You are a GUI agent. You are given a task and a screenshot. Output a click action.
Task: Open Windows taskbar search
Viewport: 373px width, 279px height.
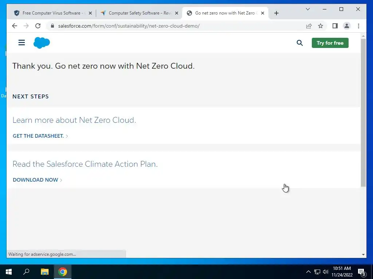(26, 272)
